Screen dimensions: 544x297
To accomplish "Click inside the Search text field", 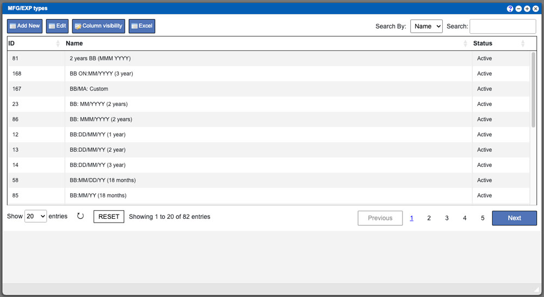I will coord(502,26).
